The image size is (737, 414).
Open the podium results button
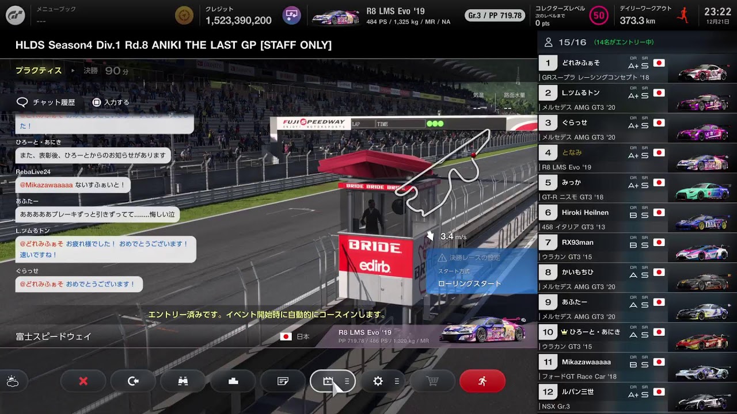(x=233, y=381)
